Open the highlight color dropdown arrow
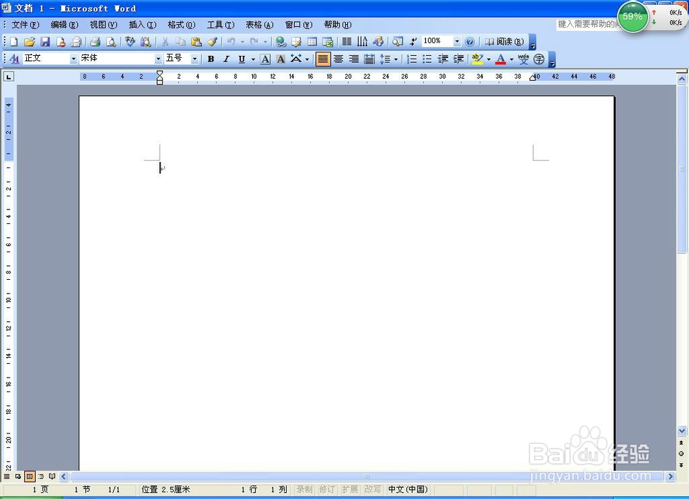The height and width of the screenshot is (499, 689). [489, 59]
